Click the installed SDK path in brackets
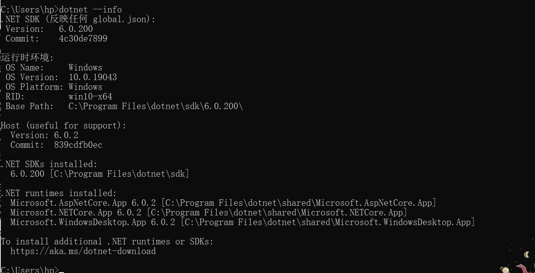Image resolution: width=535 pixels, height=273 pixels. 119,174
